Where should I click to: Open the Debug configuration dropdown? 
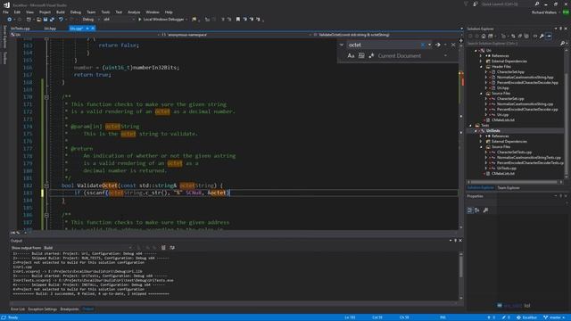coord(91,20)
